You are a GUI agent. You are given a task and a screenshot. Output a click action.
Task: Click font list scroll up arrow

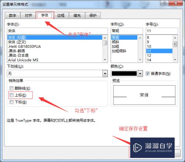(105, 38)
